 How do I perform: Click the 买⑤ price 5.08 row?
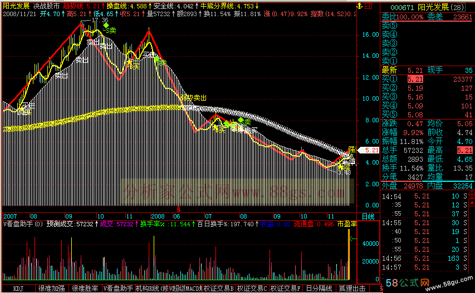tap(427, 115)
